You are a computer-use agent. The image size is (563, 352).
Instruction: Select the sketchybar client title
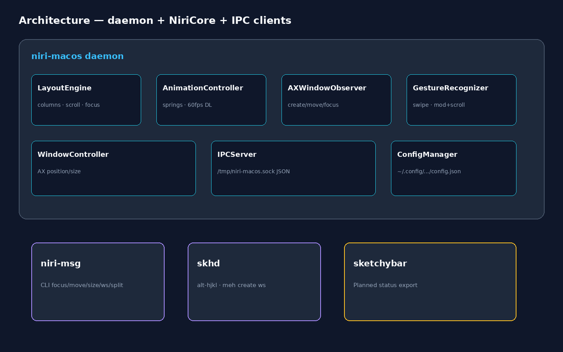[x=380, y=263]
